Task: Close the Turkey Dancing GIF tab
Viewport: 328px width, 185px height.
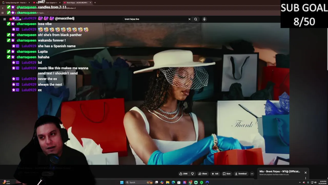Action: [x=29, y=3]
